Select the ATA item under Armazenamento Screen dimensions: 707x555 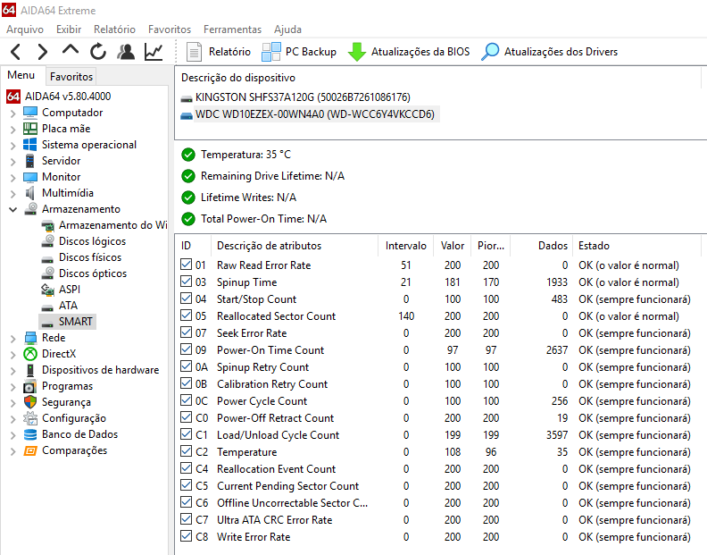[x=68, y=306]
